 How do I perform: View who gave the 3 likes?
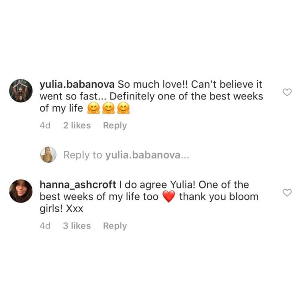click(x=77, y=226)
